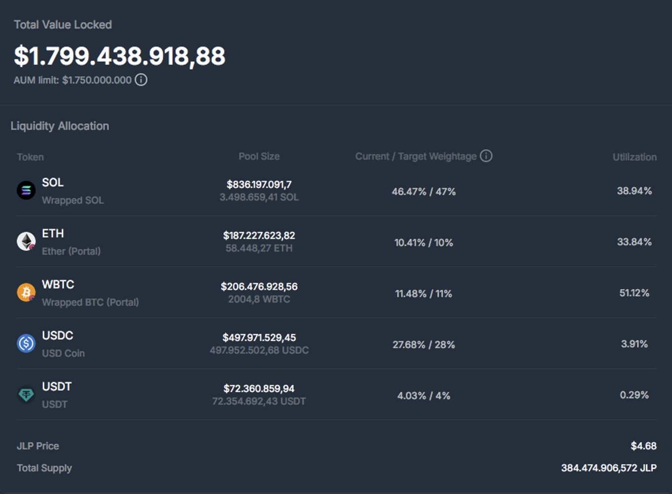The image size is (672, 494).
Task: Click the grey USDT subtitle under the token name
Action: click(x=54, y=404)
